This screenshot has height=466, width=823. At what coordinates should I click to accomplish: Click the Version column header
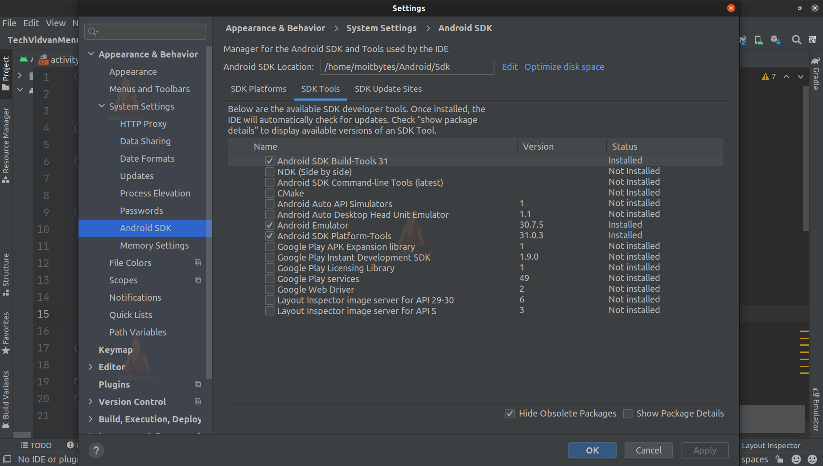[x=562, y=147]
